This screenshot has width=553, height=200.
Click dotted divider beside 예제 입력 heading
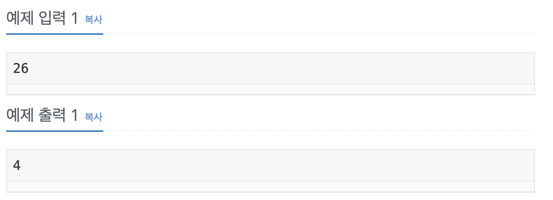click(319, 34)
